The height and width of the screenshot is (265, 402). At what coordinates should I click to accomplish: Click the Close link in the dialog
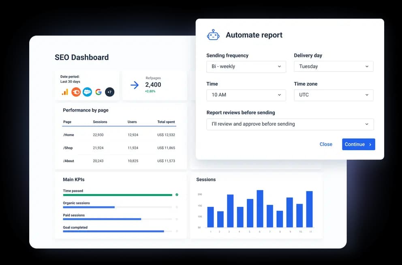pyautogui.click(x=326, y=144)
